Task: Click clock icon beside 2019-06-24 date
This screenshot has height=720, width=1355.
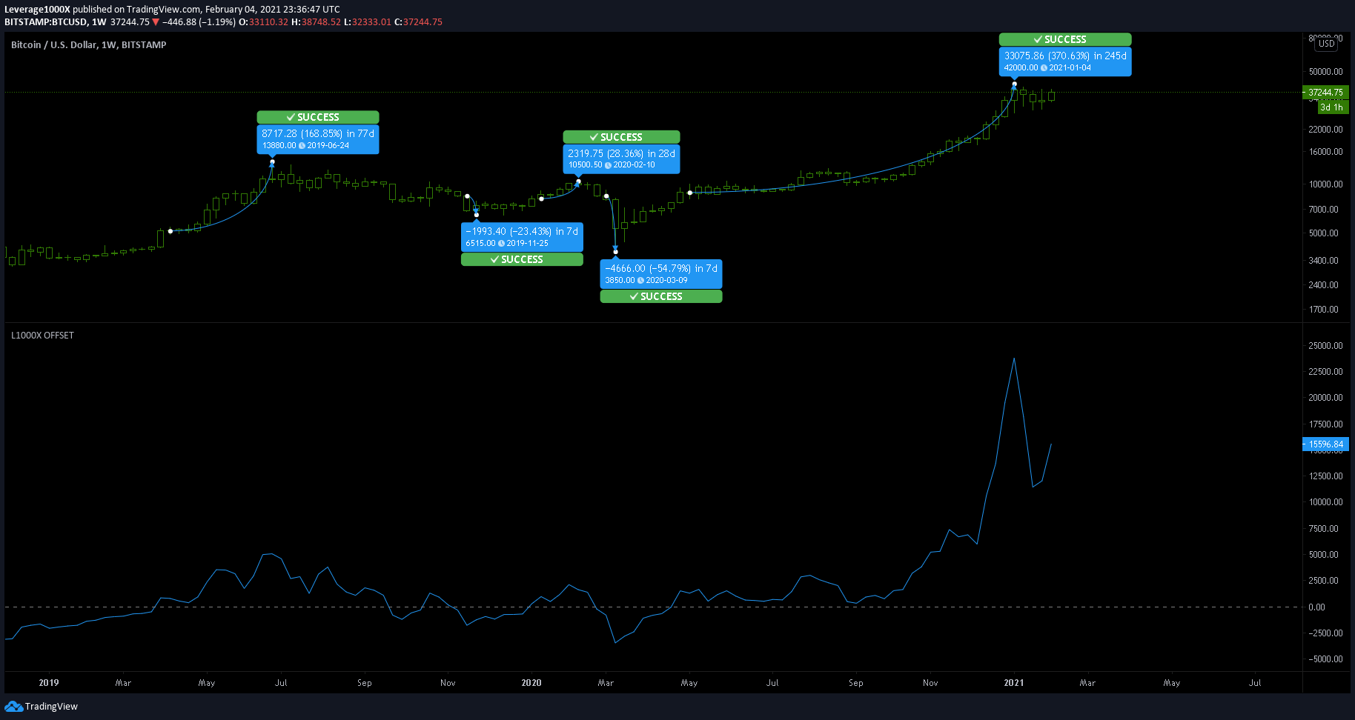Action: (x=302, y=146)
